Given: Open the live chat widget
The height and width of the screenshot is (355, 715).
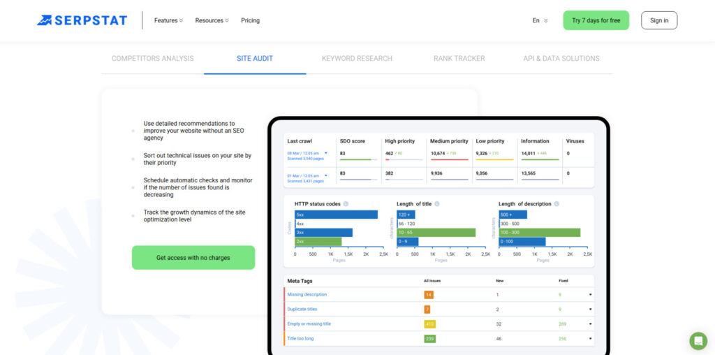Looking at the screenshot, I should tap(698, 341).
